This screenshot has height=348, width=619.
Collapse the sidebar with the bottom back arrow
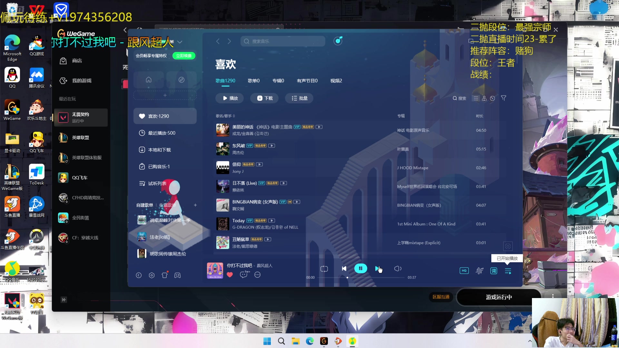point(139,275)
